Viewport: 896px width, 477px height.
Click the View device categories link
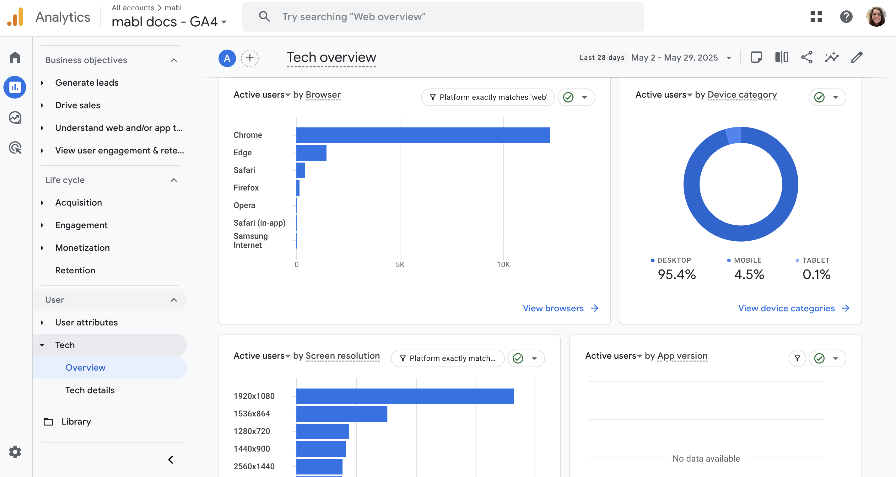tap(794, 308)
